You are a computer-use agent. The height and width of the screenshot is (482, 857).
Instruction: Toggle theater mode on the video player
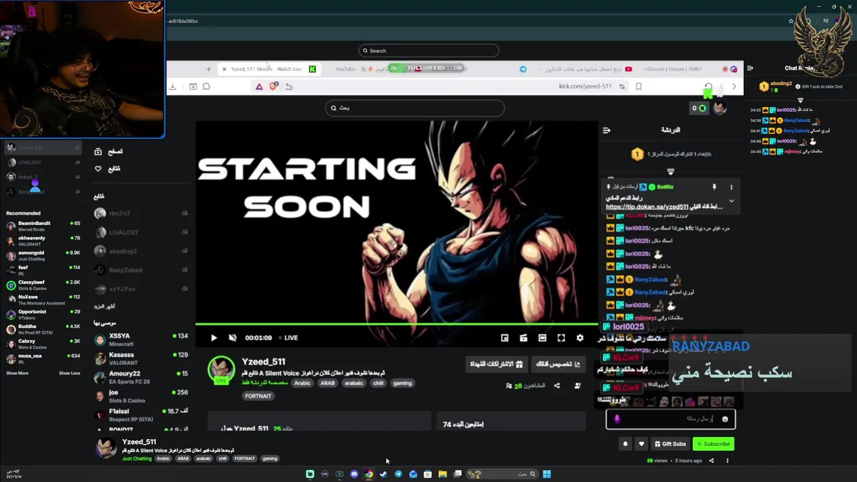542,338
